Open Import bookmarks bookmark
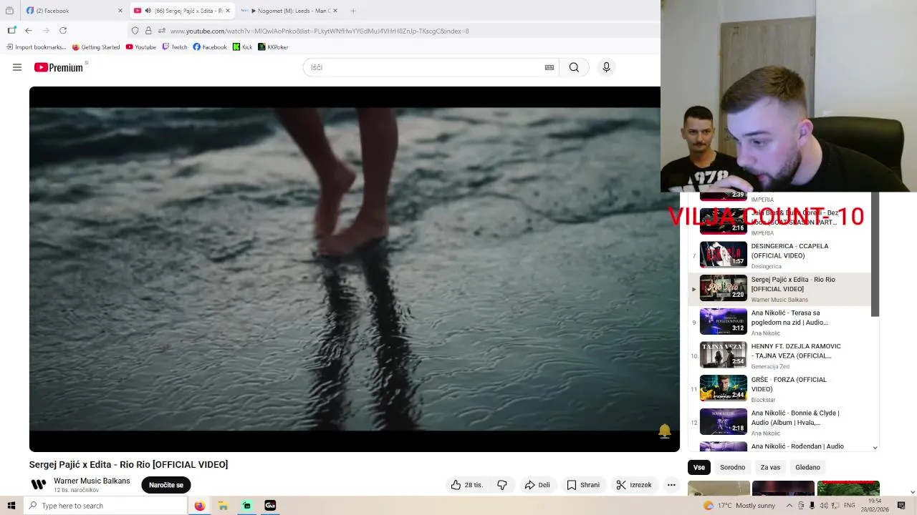The height and width of the screenshot is (515, 917). [x=37, y=47]
